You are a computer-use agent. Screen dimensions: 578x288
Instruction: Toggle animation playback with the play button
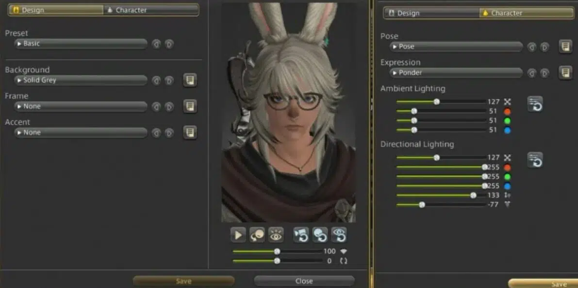pos(238,235)
